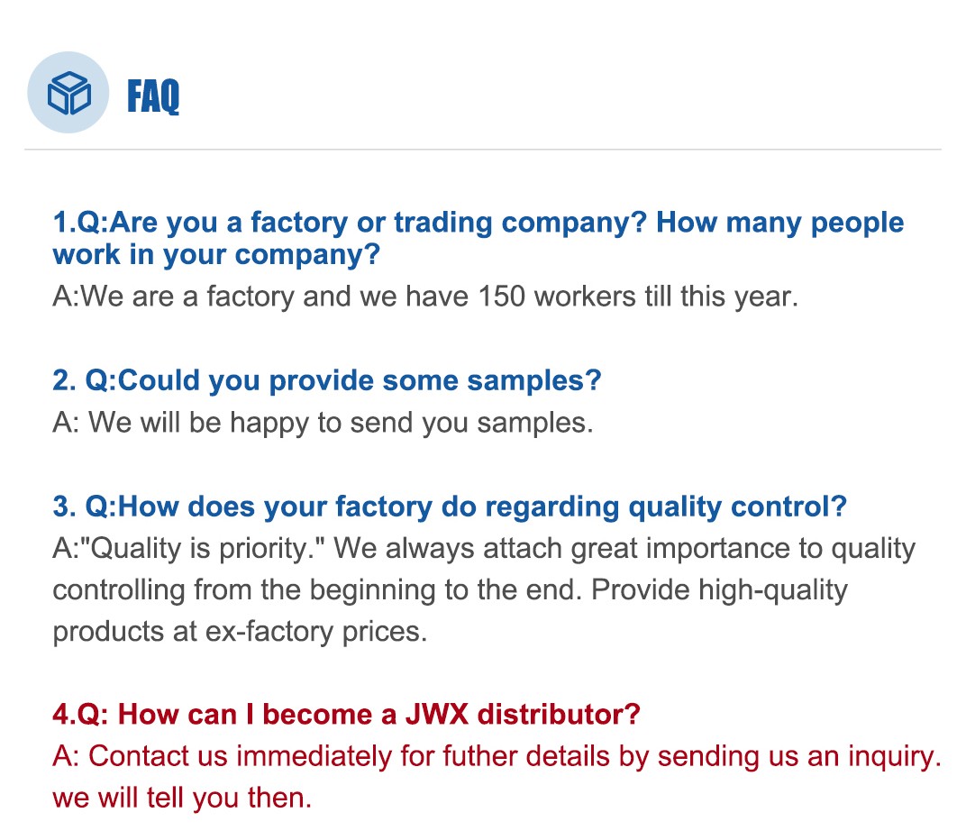Click the "products at ex-factory prices." line
This screenshot has height=840, width=966.
click(x=239, y=631)
